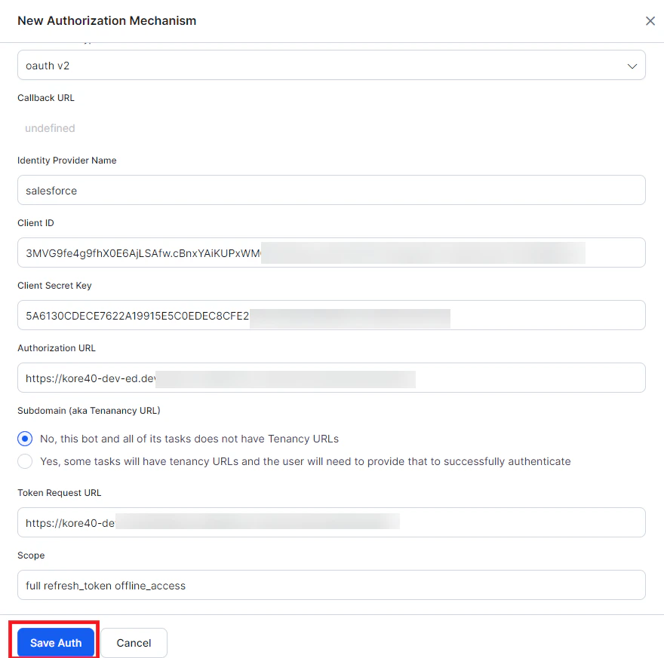The height and width of the screenshot is (658, 664).
Task: Choose yes, some tasks will have tenancy URLs
Action: coord(24,461)
